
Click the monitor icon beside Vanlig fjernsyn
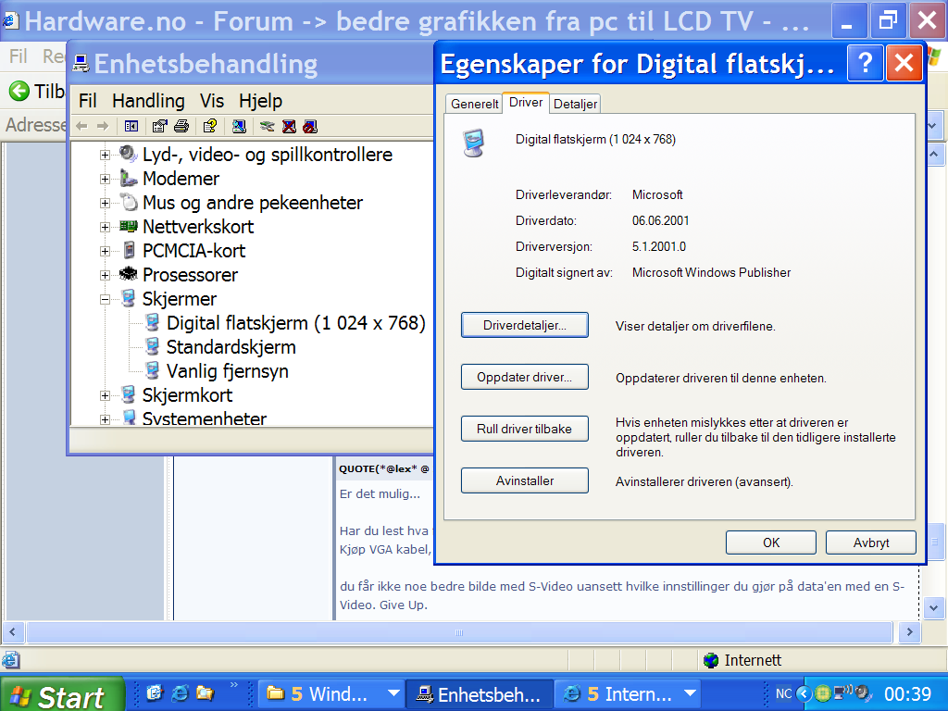(x=153, y=371)
